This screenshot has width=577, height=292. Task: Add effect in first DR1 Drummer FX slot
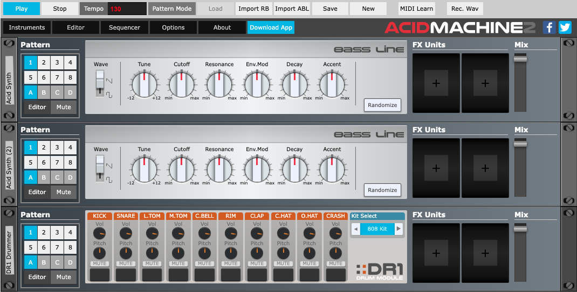coord(436,253)
